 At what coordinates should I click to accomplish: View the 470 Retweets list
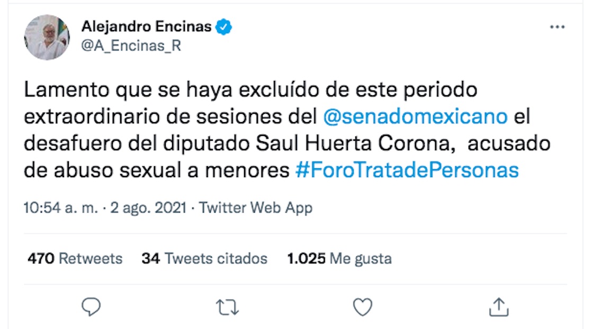(x=75, y=259)
